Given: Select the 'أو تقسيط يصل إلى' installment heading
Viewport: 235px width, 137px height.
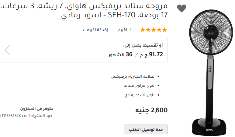Looking at the screenshot, I should coord(143,45).
